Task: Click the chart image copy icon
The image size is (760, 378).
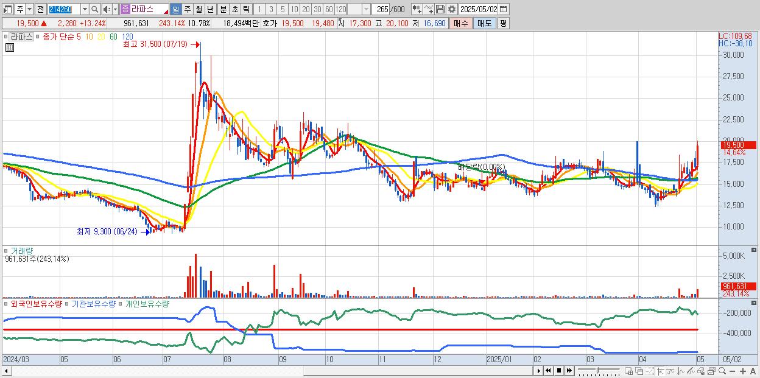Action: click(711, 371)
